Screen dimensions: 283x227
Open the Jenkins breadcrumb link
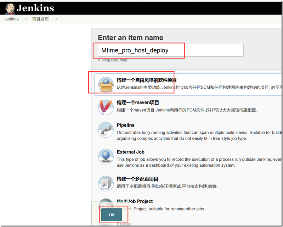[x=11, y=19]
